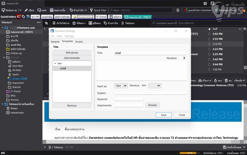This screenshot has height=155, width=247.
Task: Click the pin icon in quick filter bar
Action: pos(46,23)
